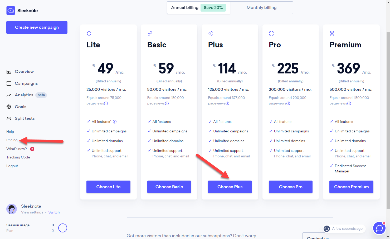Open the info tooltip next to All features*

(x=114, y=121)
